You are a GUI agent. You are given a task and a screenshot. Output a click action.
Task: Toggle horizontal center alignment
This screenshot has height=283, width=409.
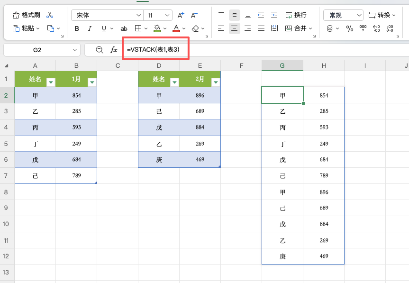coord(235,28)
